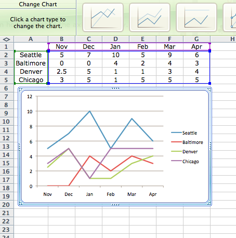
Task: Select the Baltimore legend entry in chart
Action: 187,142
